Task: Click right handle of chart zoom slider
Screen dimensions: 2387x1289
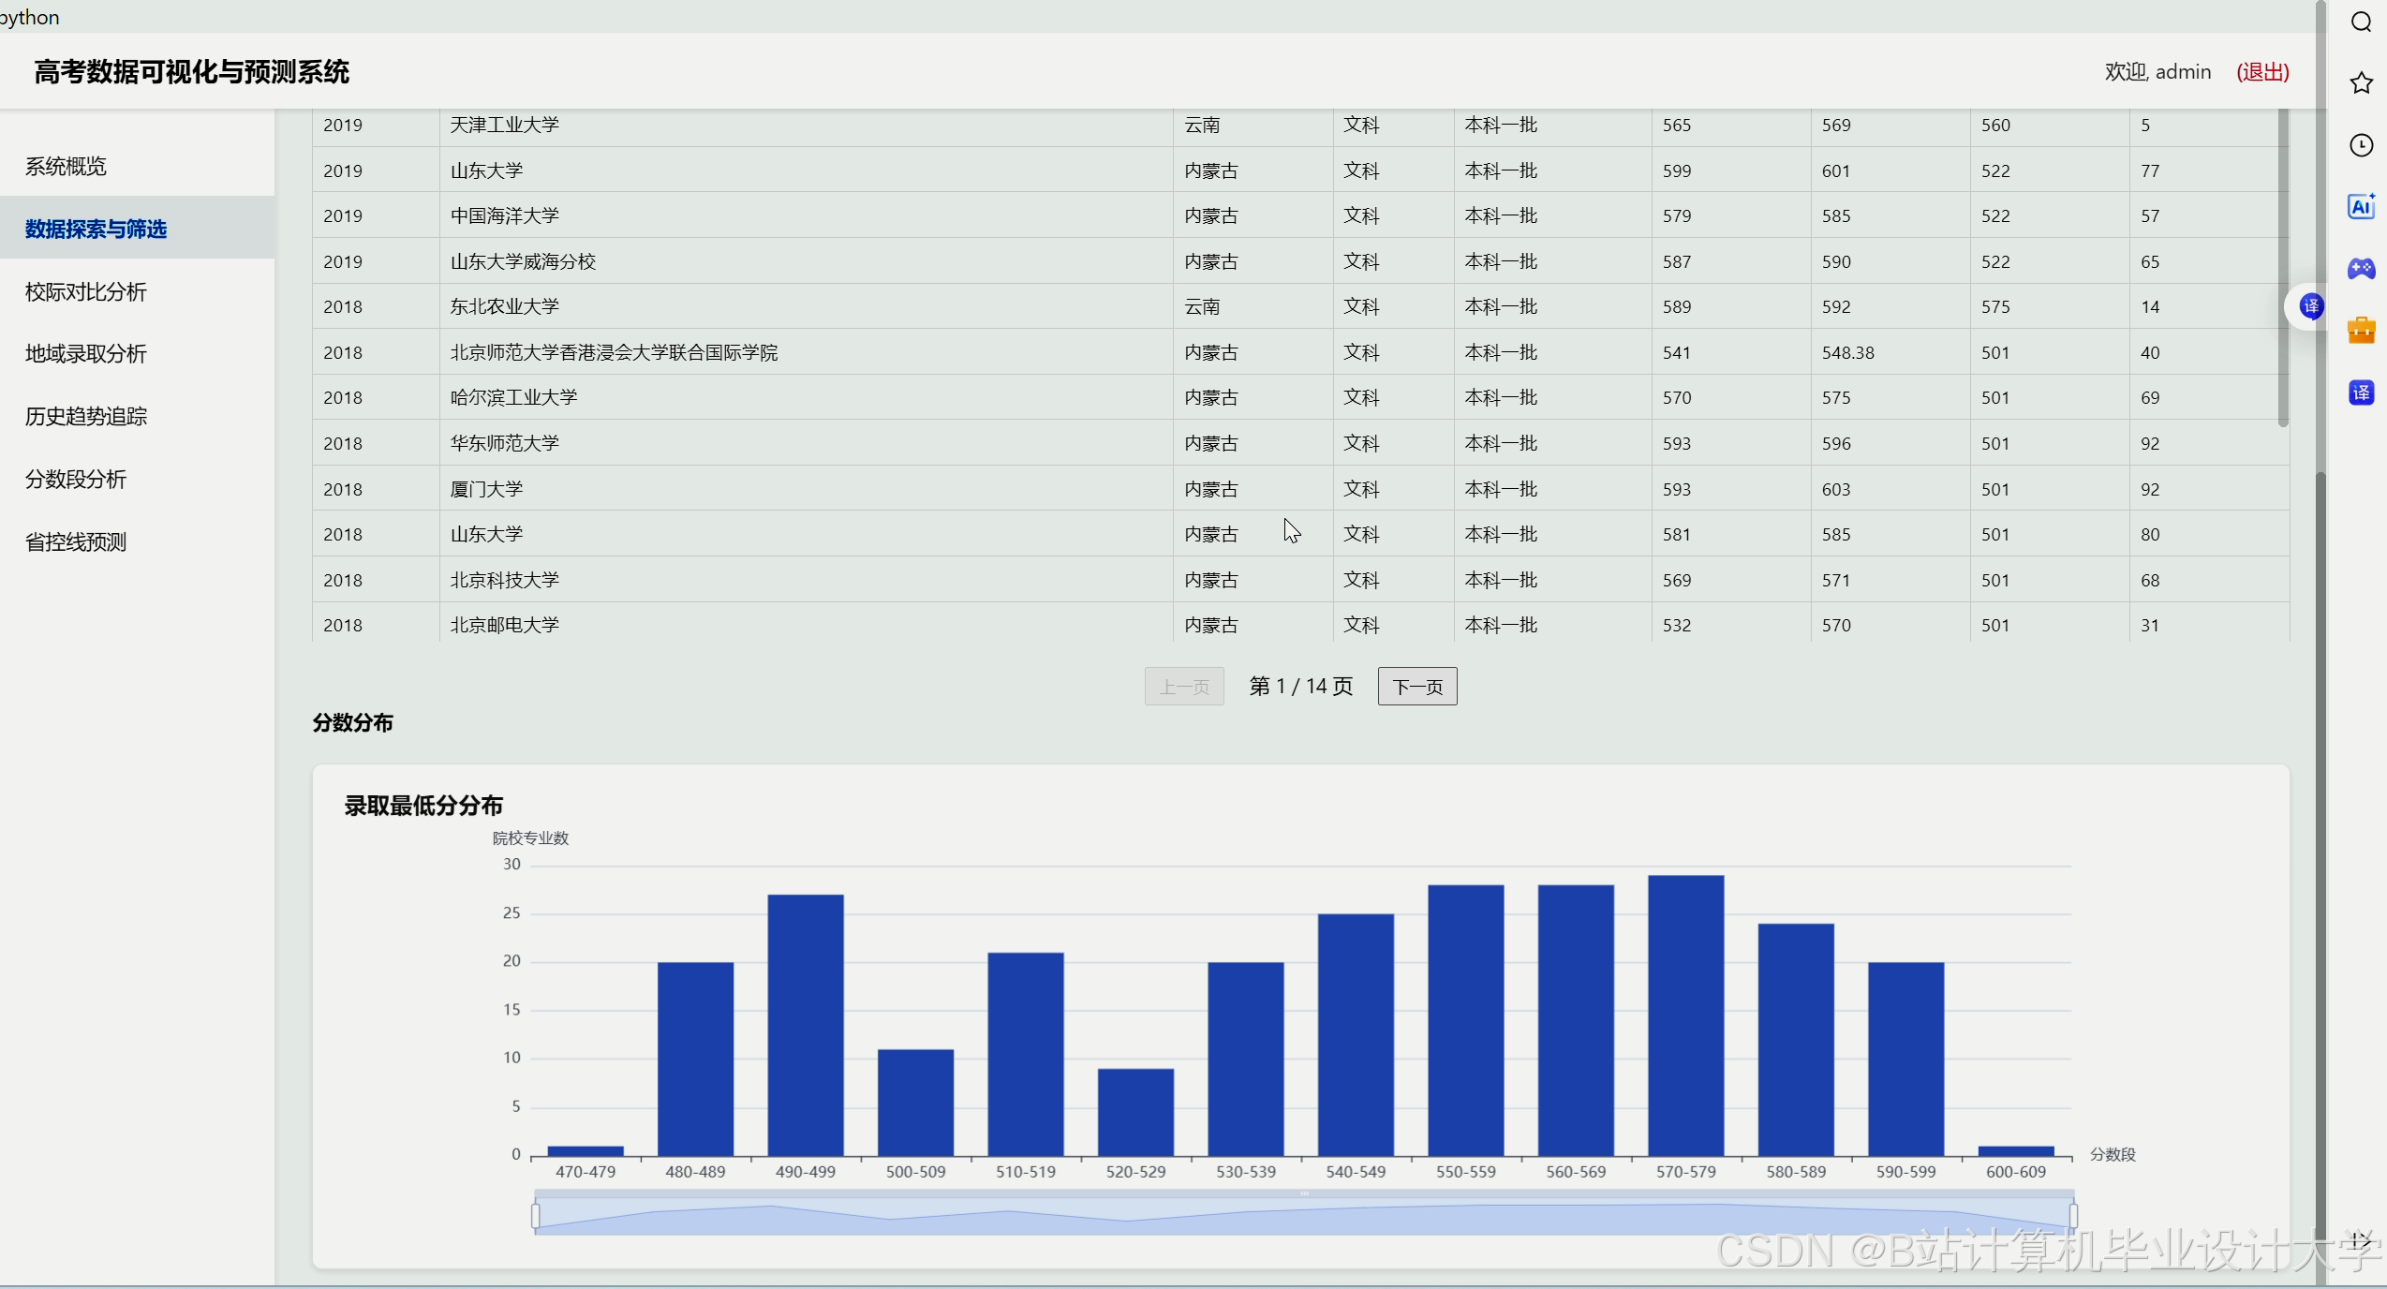Action: (2073, 1216)
